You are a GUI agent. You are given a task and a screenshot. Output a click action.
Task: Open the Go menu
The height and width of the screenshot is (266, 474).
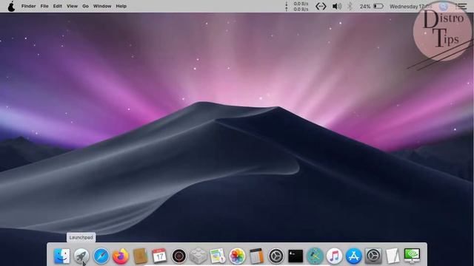click(86, 6)
